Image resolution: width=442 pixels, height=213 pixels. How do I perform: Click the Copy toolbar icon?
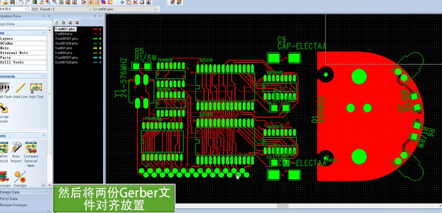[128, 2]
